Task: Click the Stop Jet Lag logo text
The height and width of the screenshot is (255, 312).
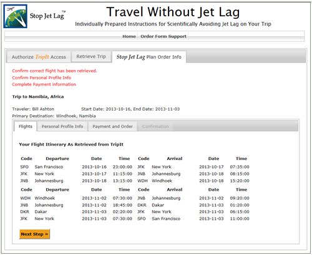Action: click(x=47, y=16)
